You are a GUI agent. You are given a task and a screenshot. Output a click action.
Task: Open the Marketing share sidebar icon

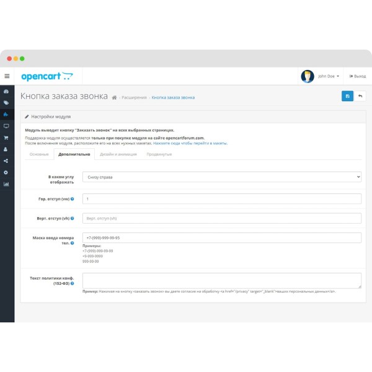[x=6, y=161]
